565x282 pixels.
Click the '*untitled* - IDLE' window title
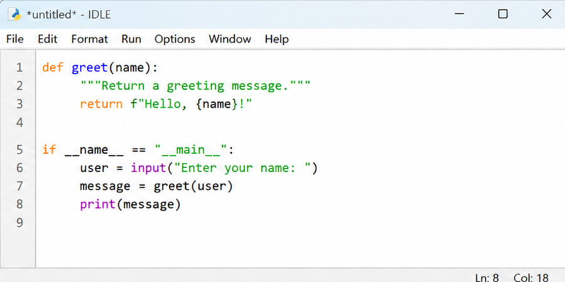click(68, 14)
